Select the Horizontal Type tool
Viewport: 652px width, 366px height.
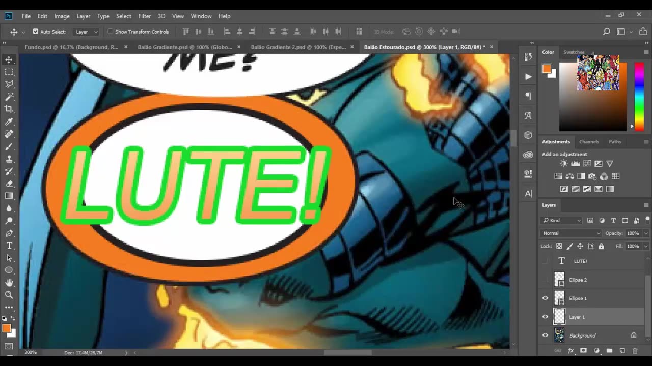[x=9, y=246]
